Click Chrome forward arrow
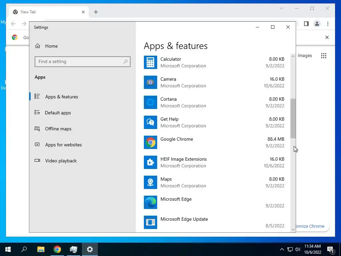The width and height of the screenshot is (341, 256). coord(24,24)
